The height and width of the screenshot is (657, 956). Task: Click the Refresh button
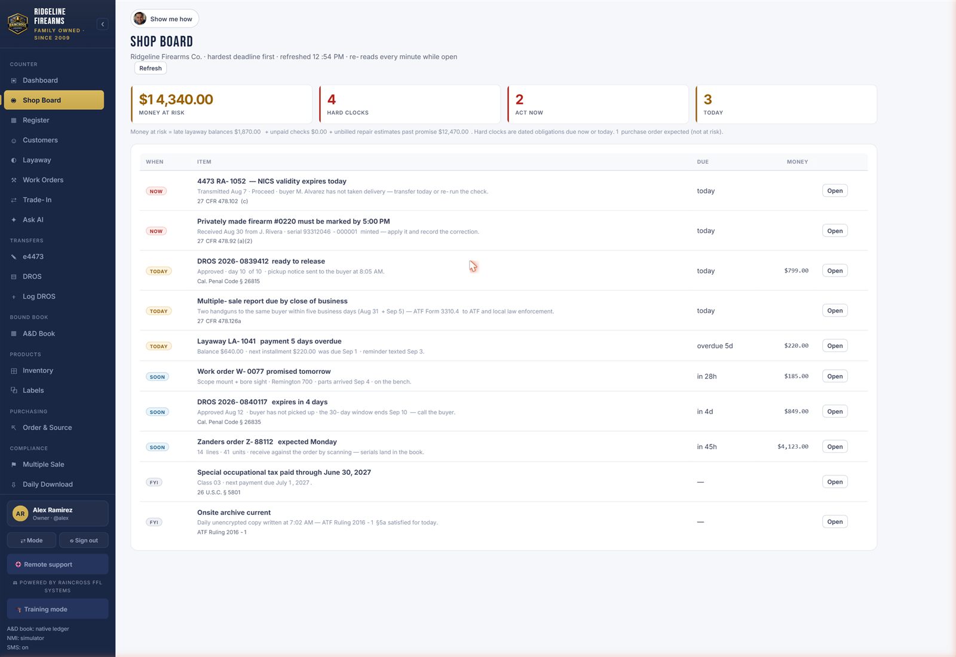pos(151,68)
